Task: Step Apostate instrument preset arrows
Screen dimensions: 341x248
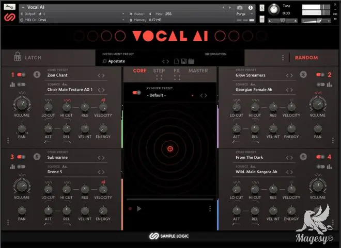Action: (165, 62)
